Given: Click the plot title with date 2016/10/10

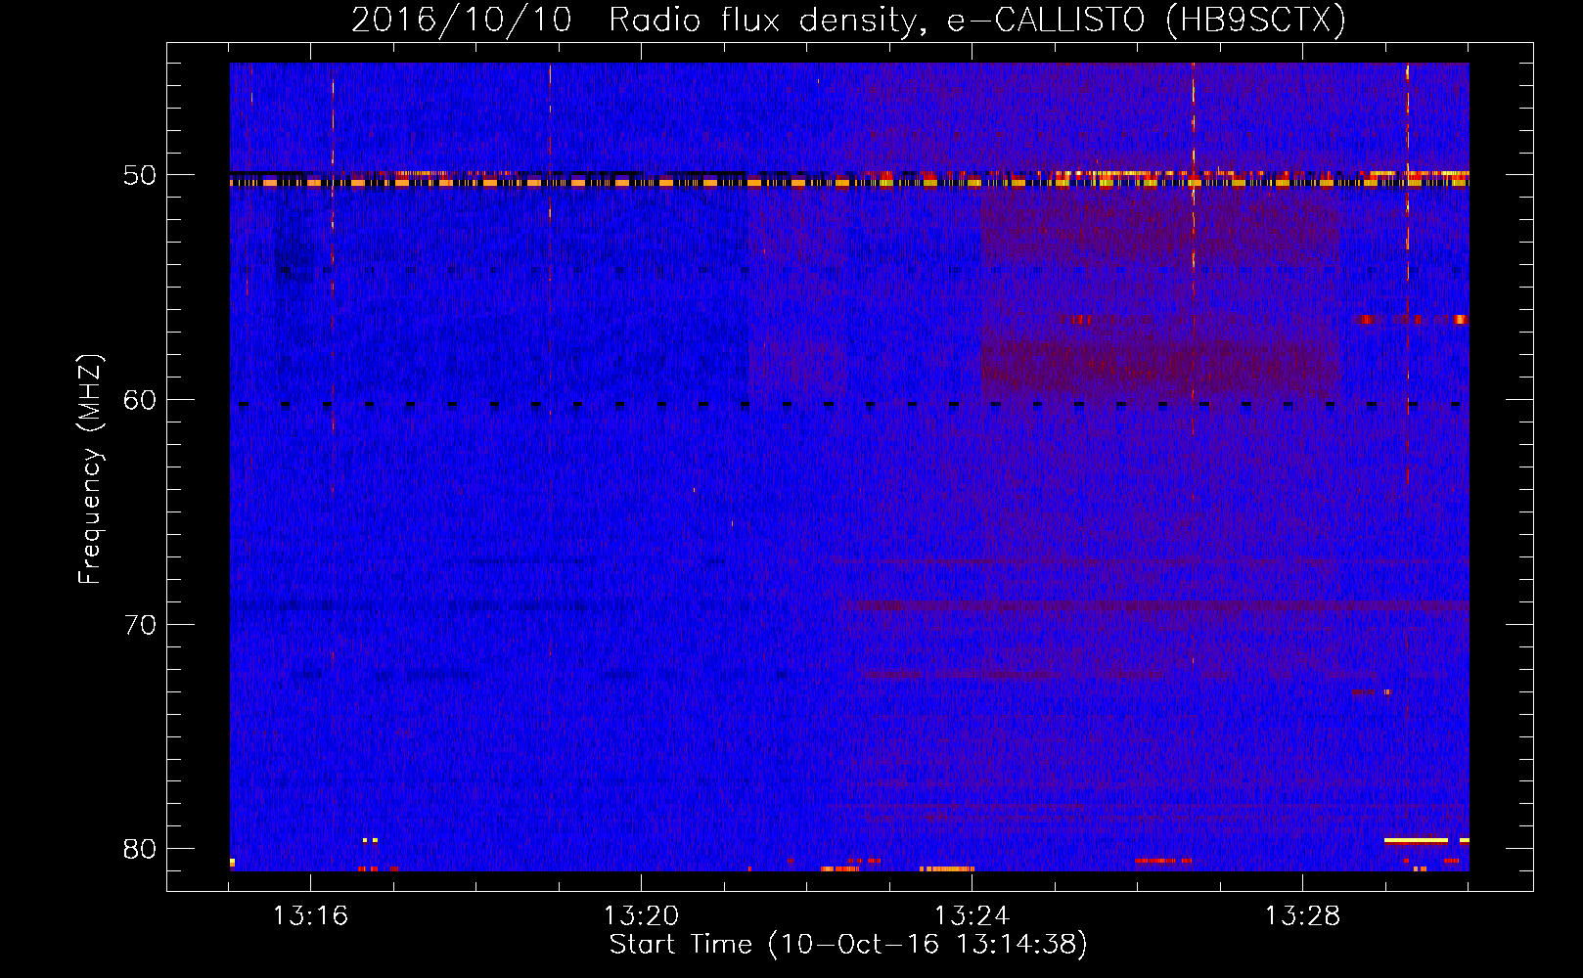Looking at the screenshot, I should tap(848, 20).
